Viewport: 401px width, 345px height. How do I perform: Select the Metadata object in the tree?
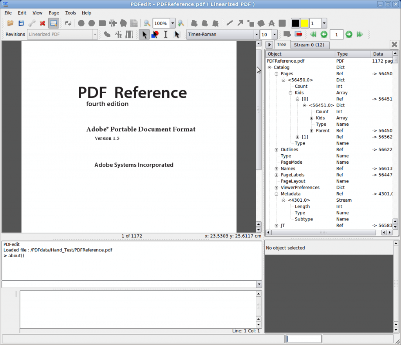[291, 193]
